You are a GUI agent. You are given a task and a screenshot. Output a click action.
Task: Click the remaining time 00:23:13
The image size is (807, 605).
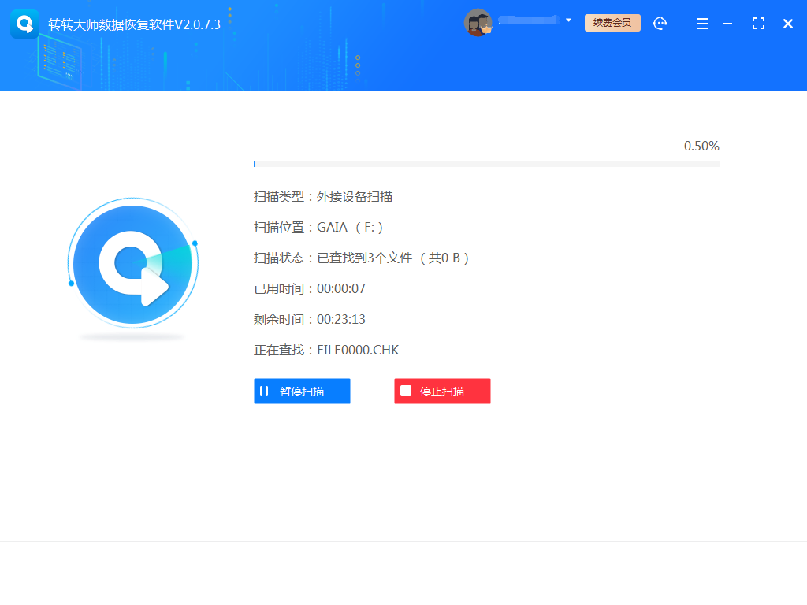[341, 320]
